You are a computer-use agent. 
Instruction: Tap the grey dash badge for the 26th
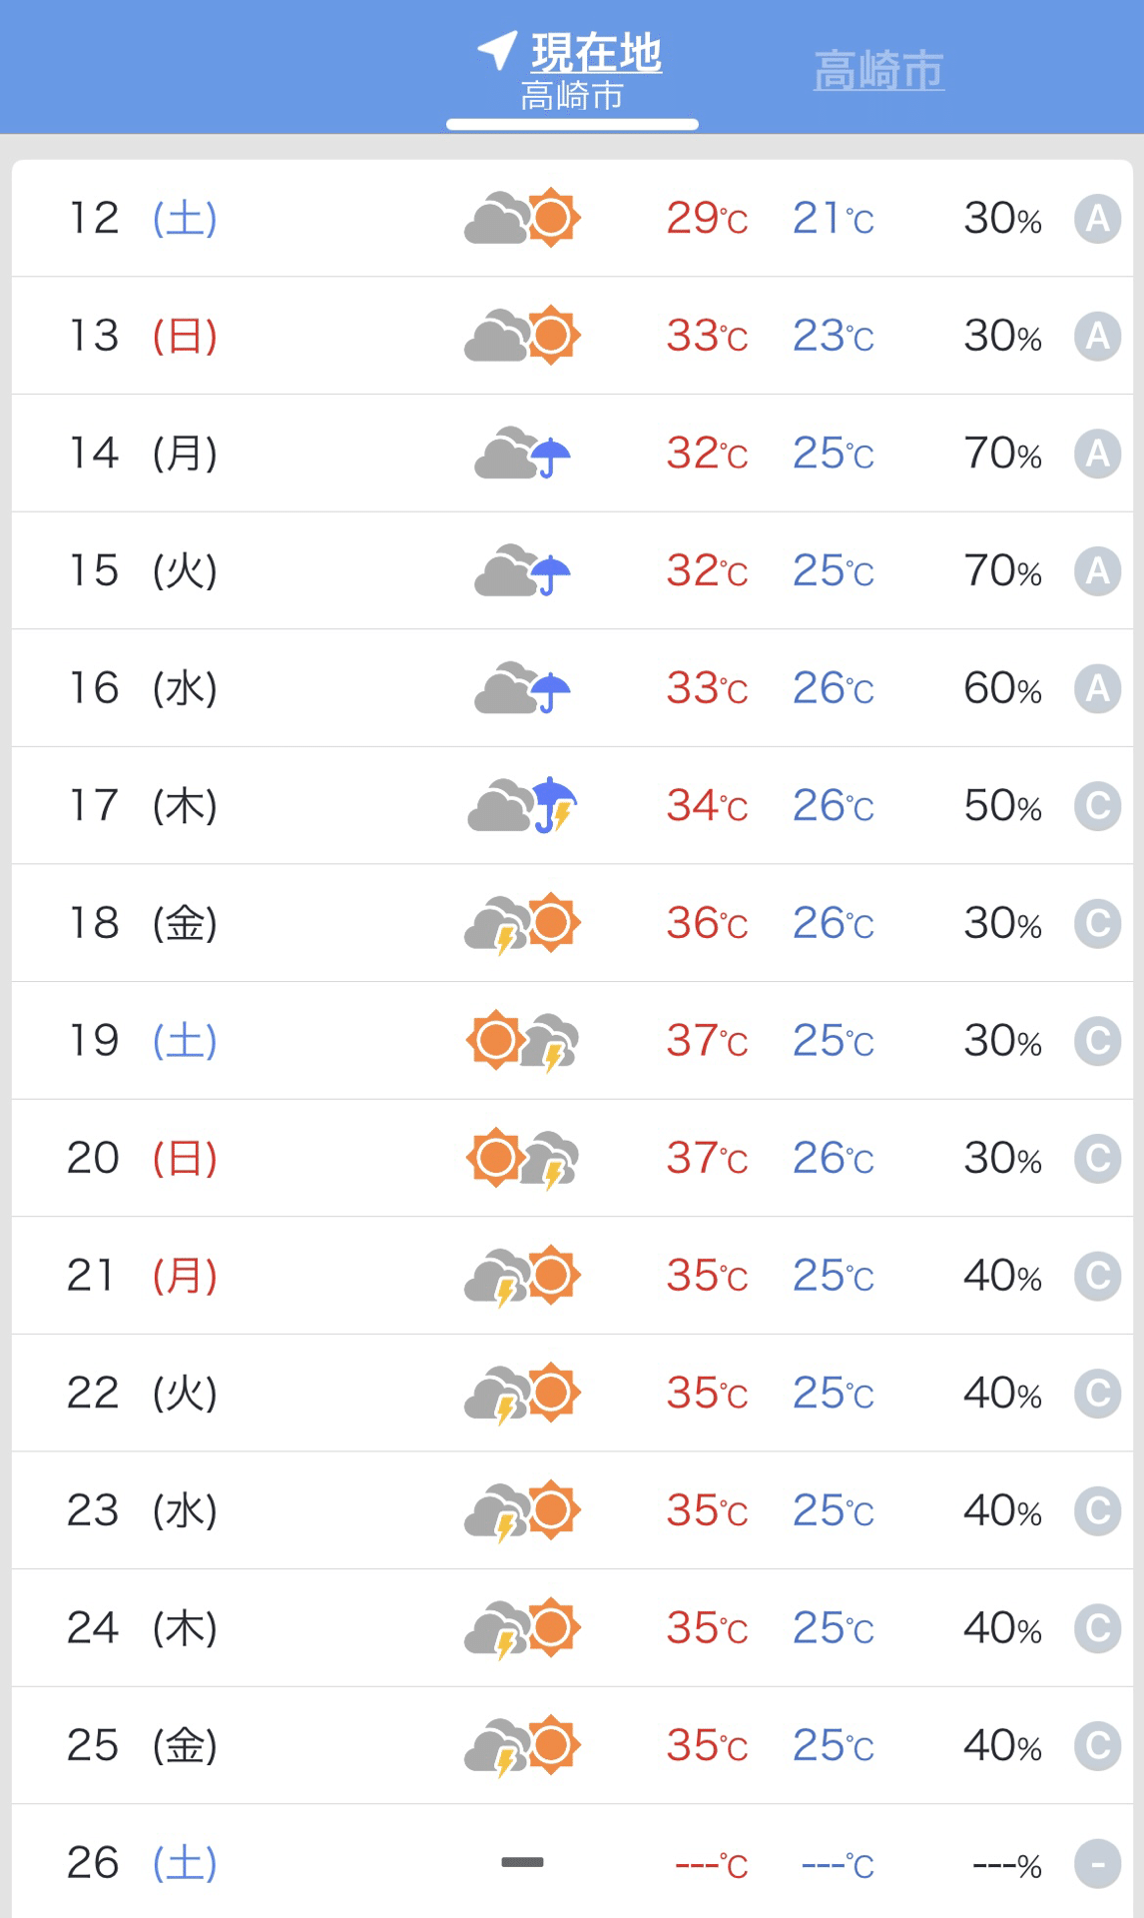1097,1864
